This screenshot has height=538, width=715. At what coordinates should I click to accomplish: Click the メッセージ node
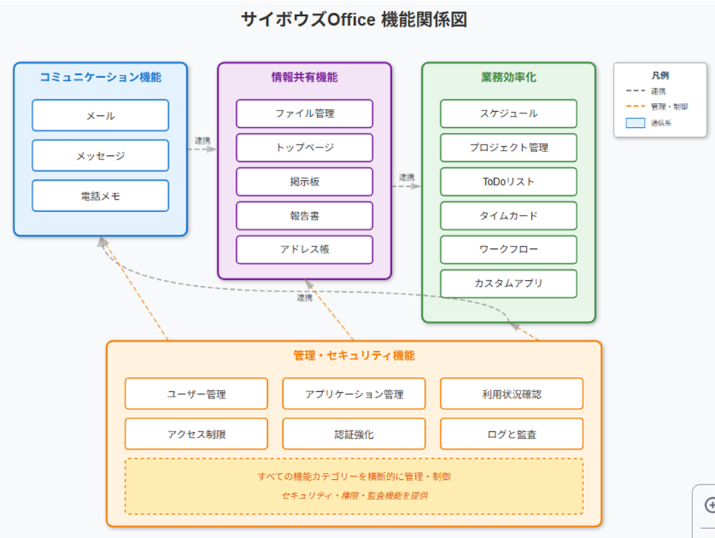(100, 156)
